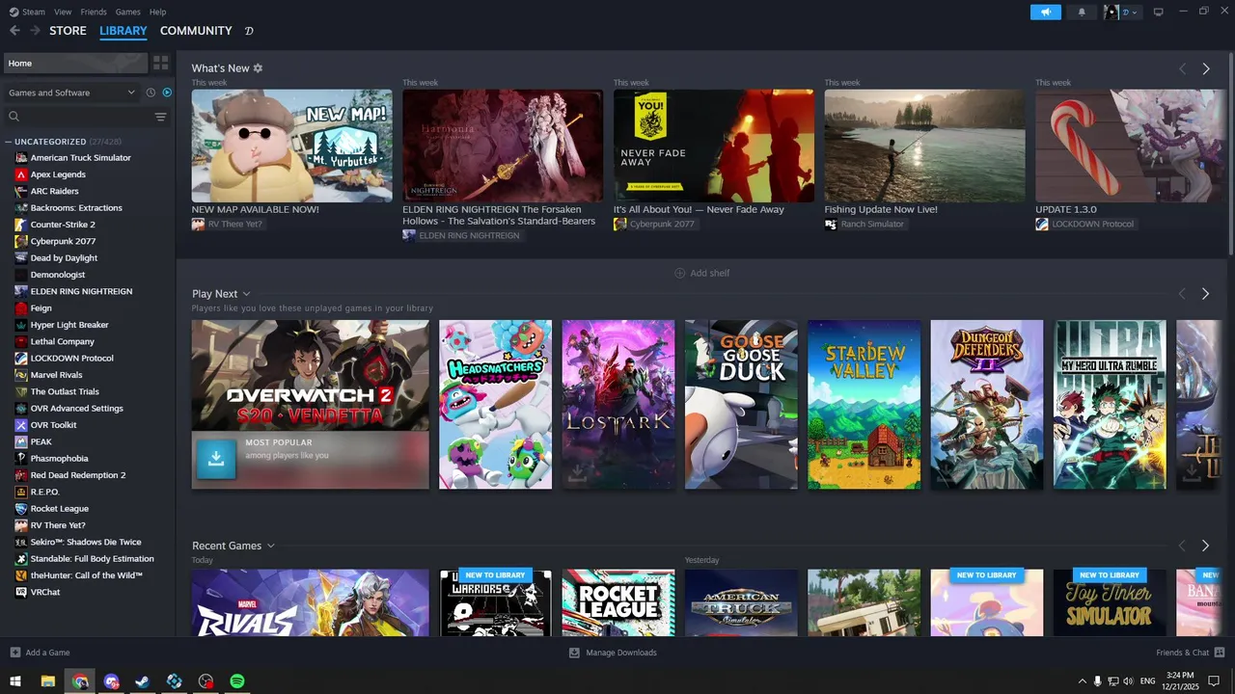
Task: Open the View menu
Action: coord(63,12)
